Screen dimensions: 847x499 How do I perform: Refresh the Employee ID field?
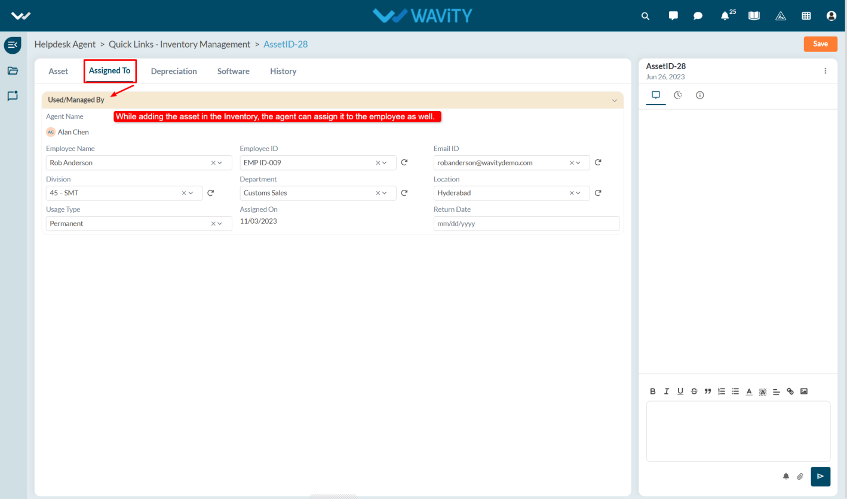(x=404, y=162)
